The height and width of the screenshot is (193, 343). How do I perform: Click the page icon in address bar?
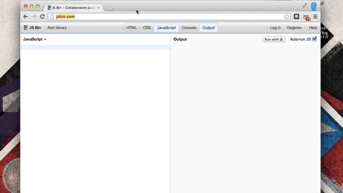point(52,17)
